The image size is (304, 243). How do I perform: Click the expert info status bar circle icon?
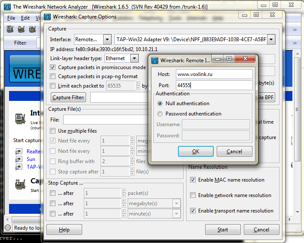(x=8, y=228)
